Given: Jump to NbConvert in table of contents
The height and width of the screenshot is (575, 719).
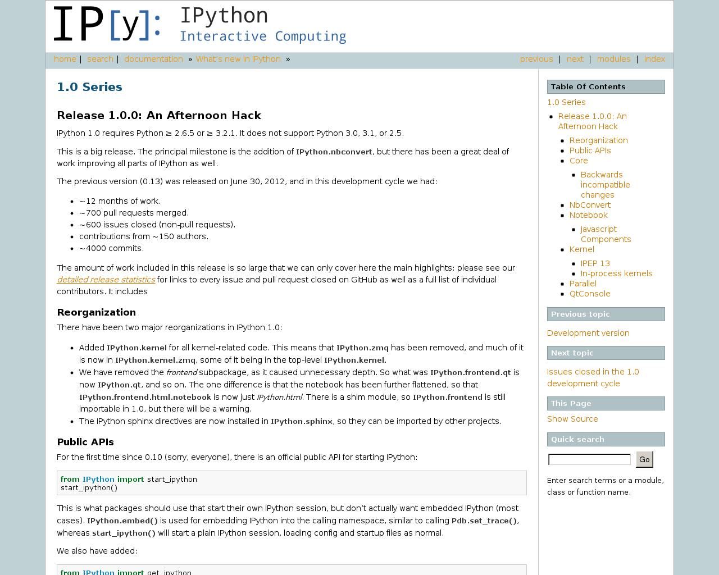Looking at the screenshot, I should [590, 205].
